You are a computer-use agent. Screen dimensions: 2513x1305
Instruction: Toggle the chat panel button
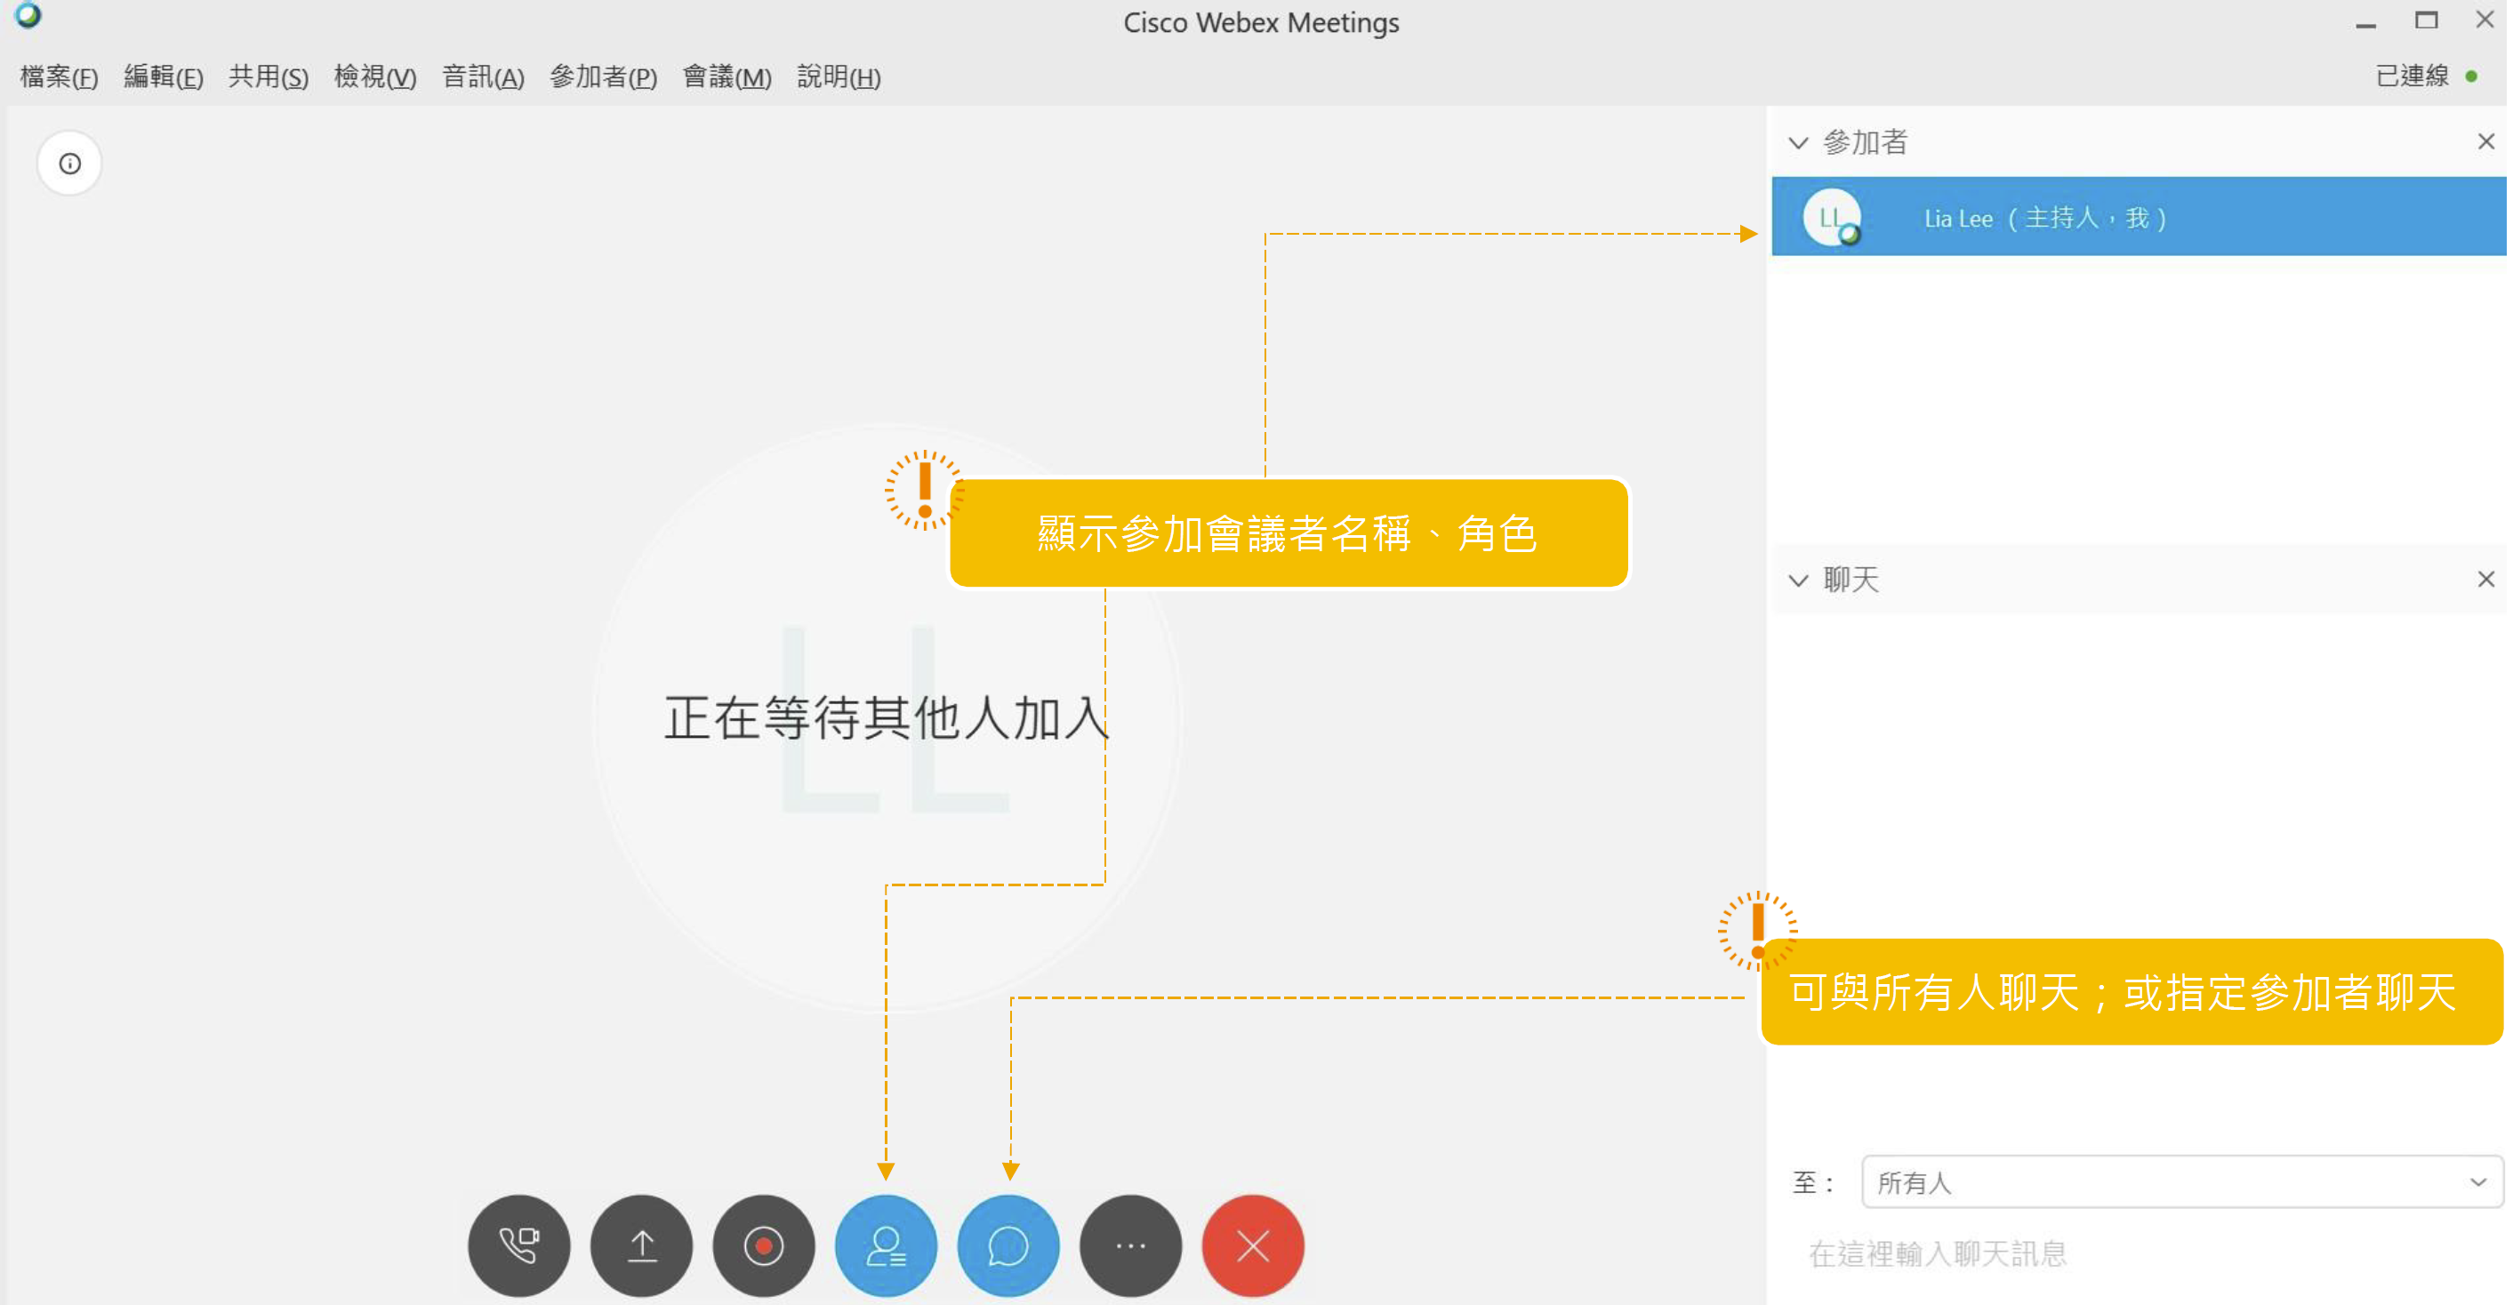1008,1245
